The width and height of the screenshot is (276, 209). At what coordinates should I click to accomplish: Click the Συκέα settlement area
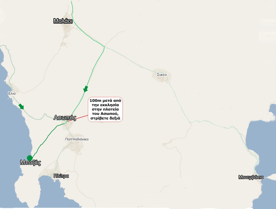pyautogui.click(x=161, y=76)
